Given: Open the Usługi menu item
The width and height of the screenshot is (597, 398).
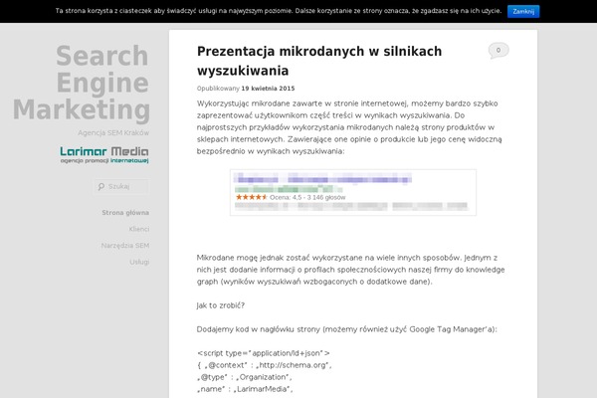Looking at the screenshot, I should [139, 262].
